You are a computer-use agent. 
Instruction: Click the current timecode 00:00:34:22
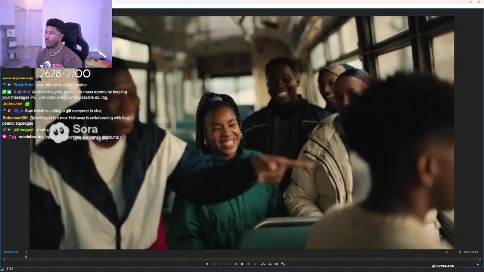[x=11, y=252]
